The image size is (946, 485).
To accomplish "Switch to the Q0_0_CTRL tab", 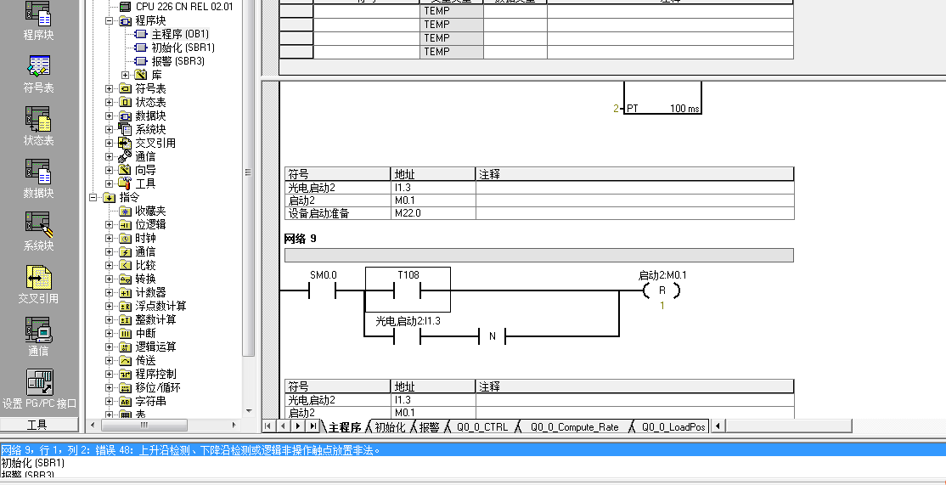I will (x=481, y=427).
